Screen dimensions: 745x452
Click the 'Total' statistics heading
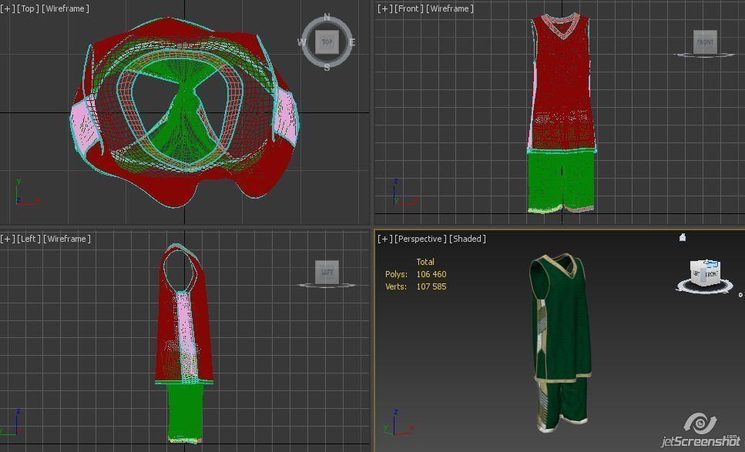pos(425,262)
